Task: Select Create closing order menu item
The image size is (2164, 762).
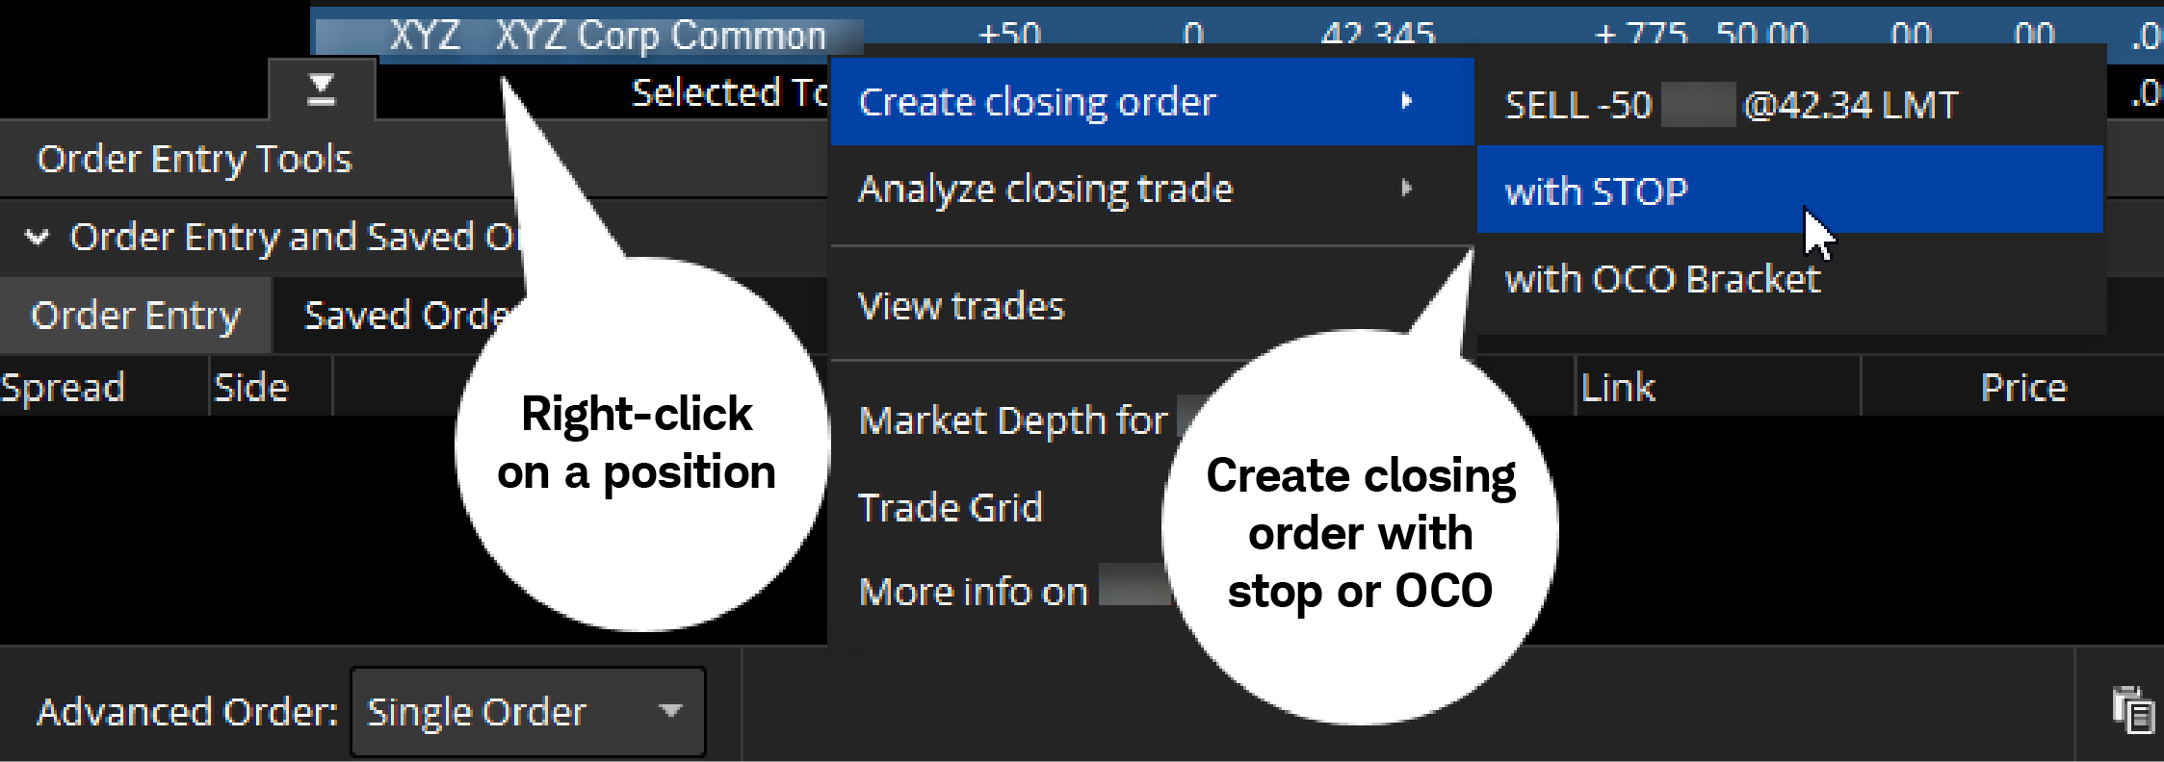Action: (x=1036, y=102)
